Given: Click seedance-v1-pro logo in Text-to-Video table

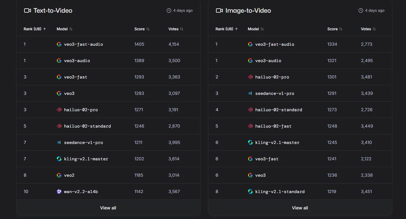Looking at the screenshot, I should (x=59, y=142).
